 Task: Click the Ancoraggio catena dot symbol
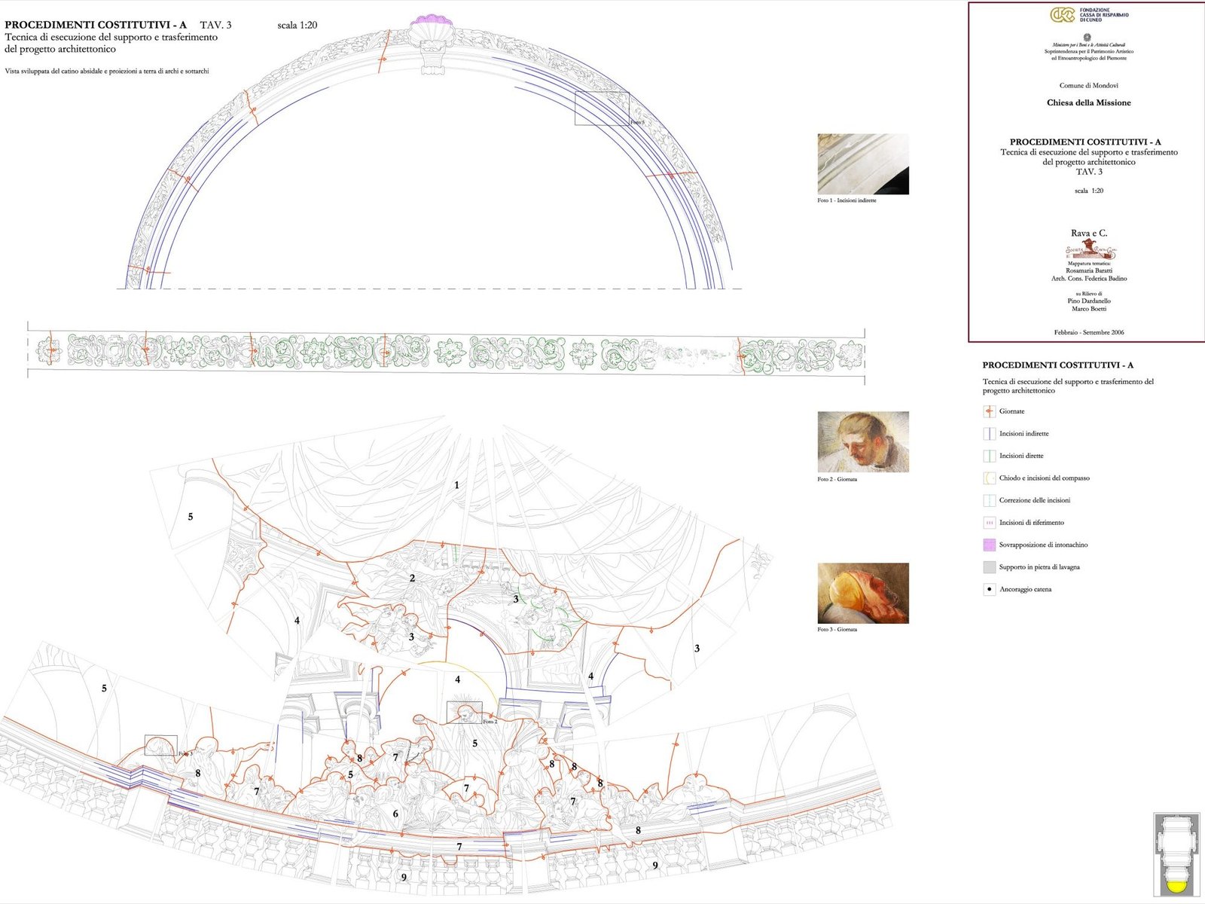[990, 589]
